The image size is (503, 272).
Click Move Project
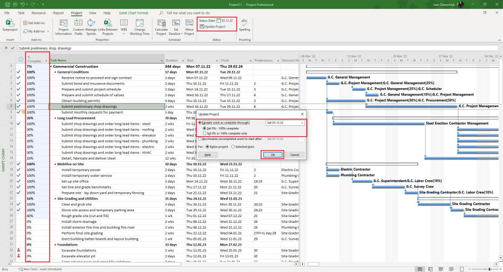189,27
